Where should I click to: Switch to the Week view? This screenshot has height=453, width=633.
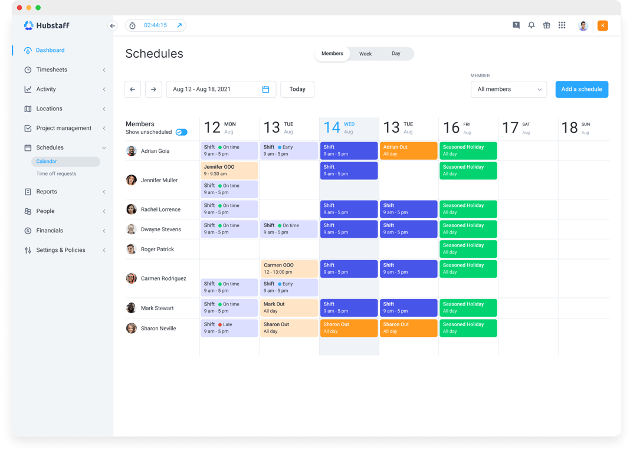[365, 54]
